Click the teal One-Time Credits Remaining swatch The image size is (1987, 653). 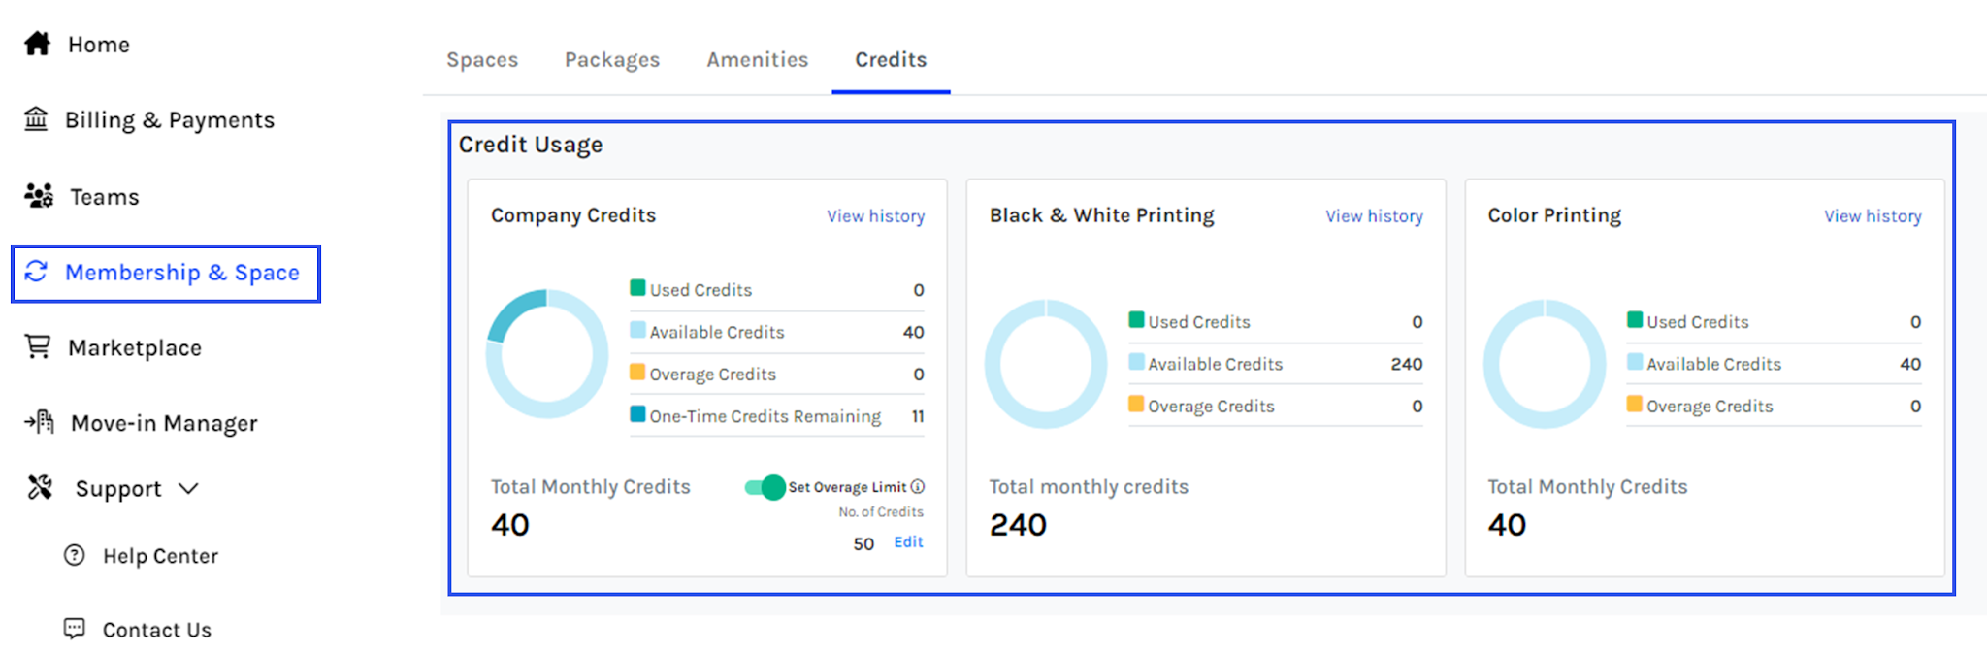click(637, 413)
